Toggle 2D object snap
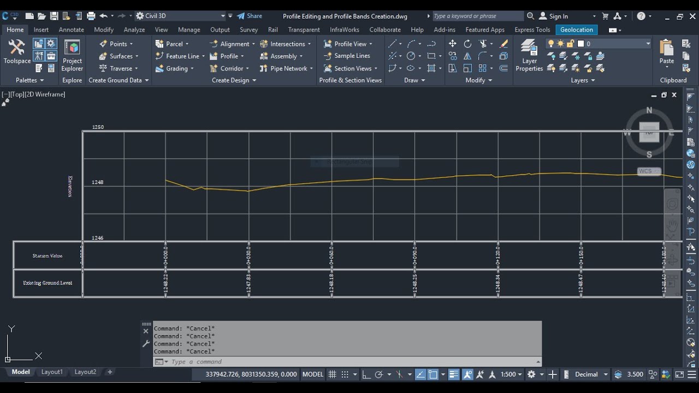The width and height of the screenshot is (699, 393). 433,374
